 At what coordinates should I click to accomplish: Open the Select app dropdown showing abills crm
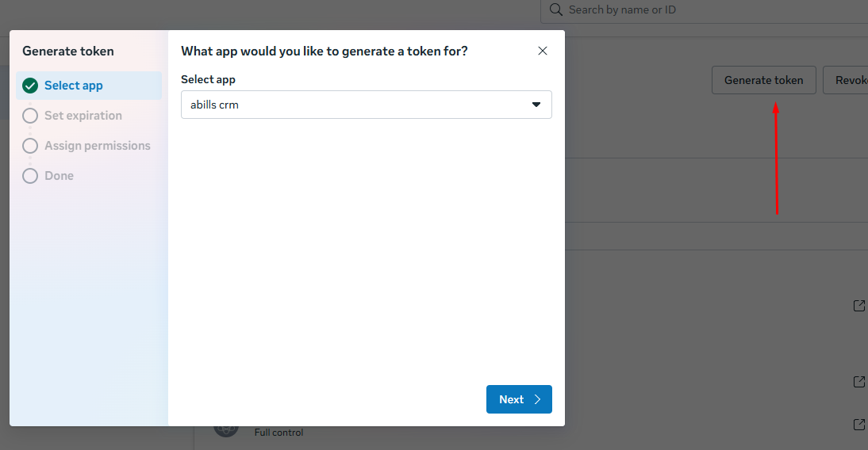pos(357,105)
